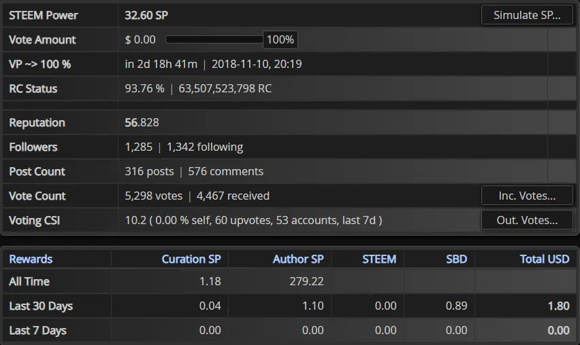
Task: Click the Reputation value 56.828
Action: tap(142, 122)
